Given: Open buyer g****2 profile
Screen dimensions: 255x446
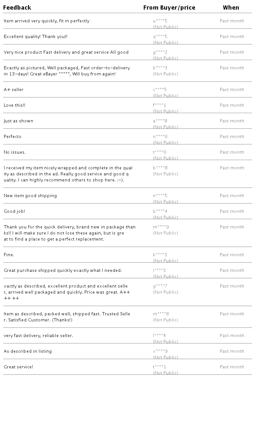Looking at the screenshot, I should pos(160,52).
